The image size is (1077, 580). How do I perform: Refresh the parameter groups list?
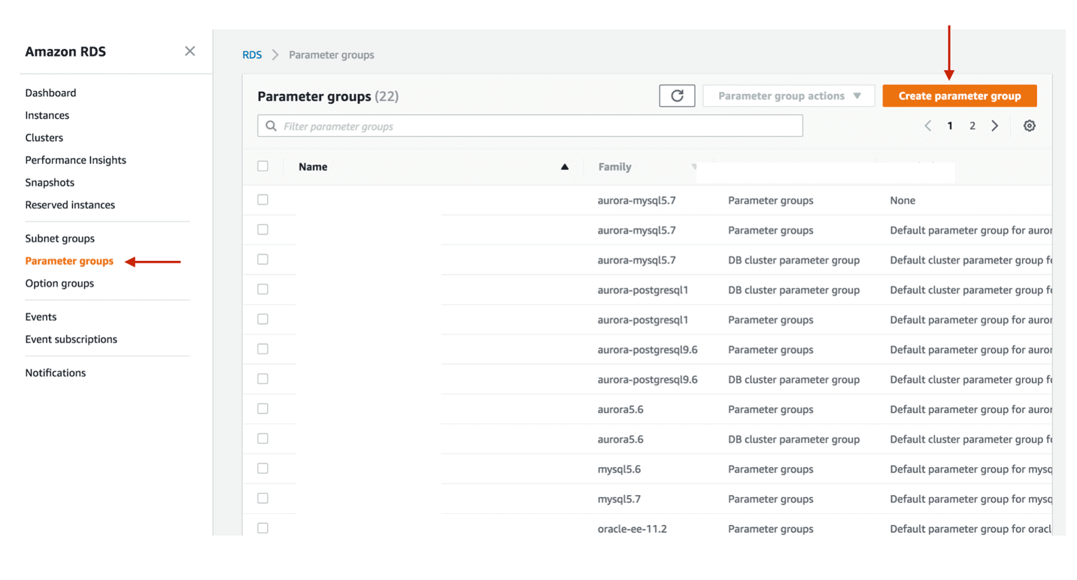(677, 96)
